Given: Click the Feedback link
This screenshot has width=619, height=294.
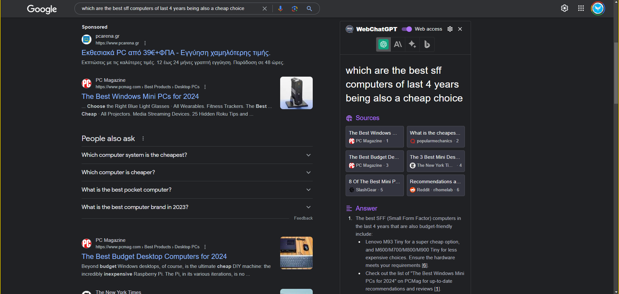Looking at the screenshot, I should [x=303, y=218].
